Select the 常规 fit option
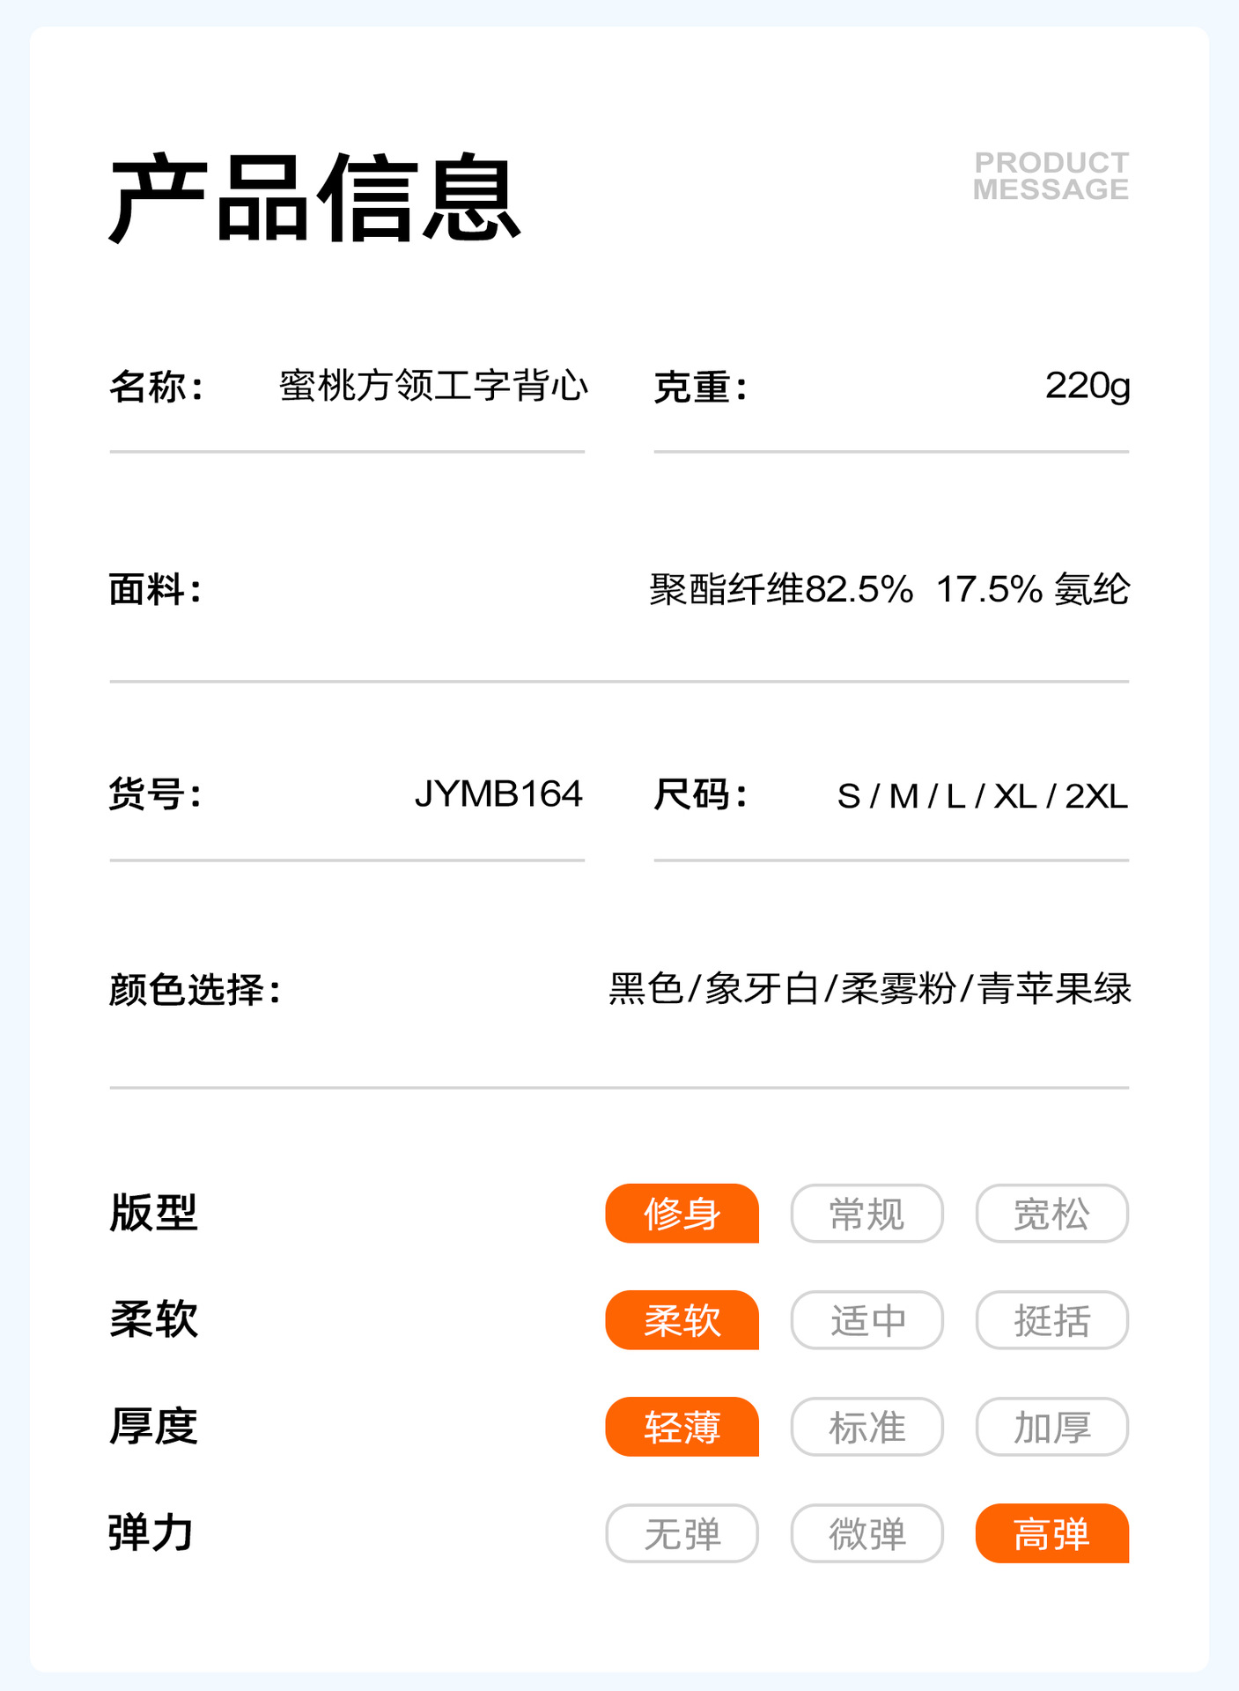This screenshot has height=1691, width=1239. (x=867, y=1213)
